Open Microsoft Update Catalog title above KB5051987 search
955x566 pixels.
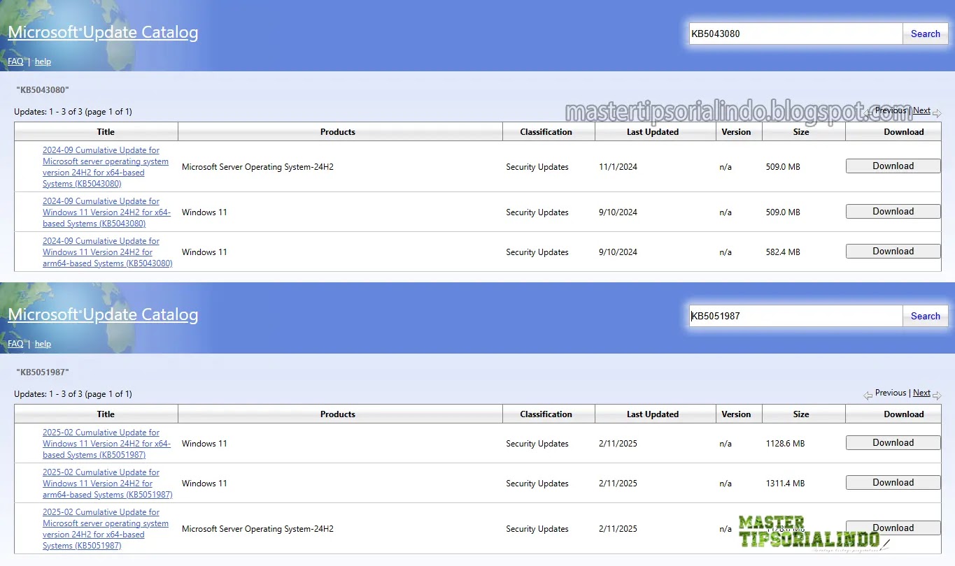[x=103, y=314]
